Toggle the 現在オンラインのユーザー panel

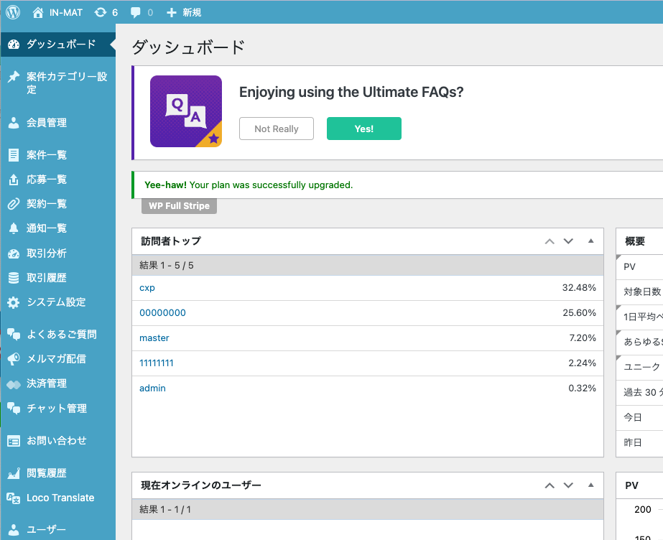(x=591, y=485)
